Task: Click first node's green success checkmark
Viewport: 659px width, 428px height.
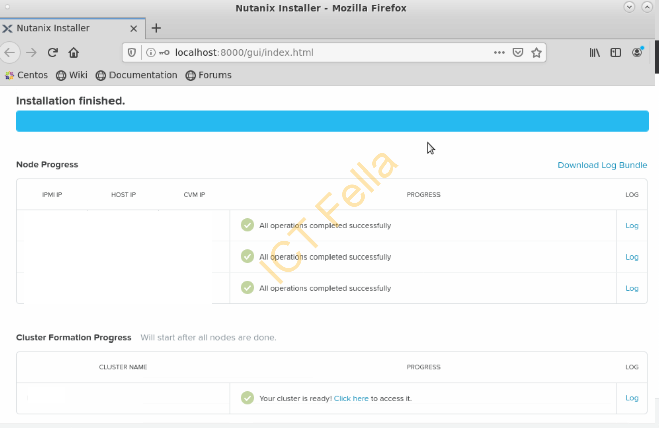Action: [x=247, y=225]
